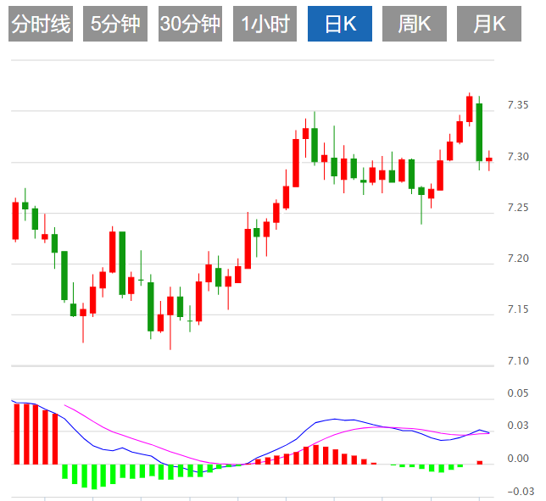Click the 7.30 price axis label
Viewport: 546px width, 501px height.
pos(518,157)
